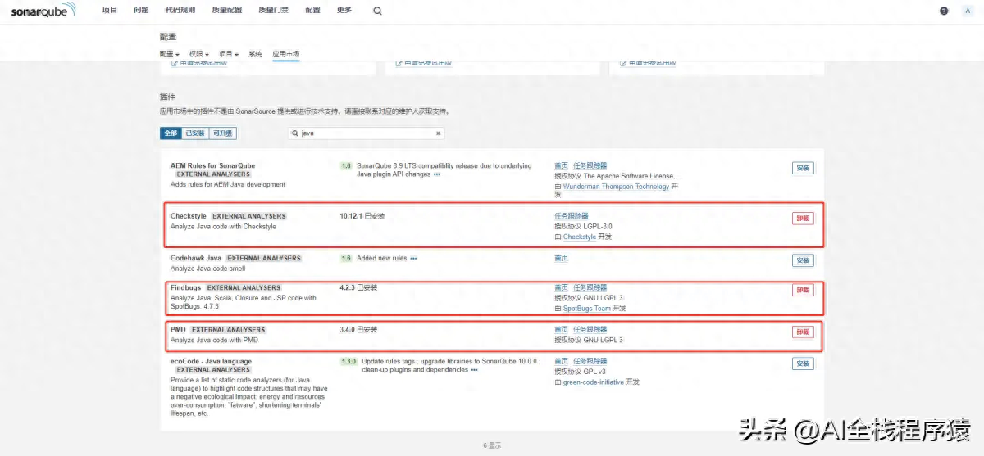Expand the 配置 submenu dropdown
984x456 pixels.
[170, 54]
